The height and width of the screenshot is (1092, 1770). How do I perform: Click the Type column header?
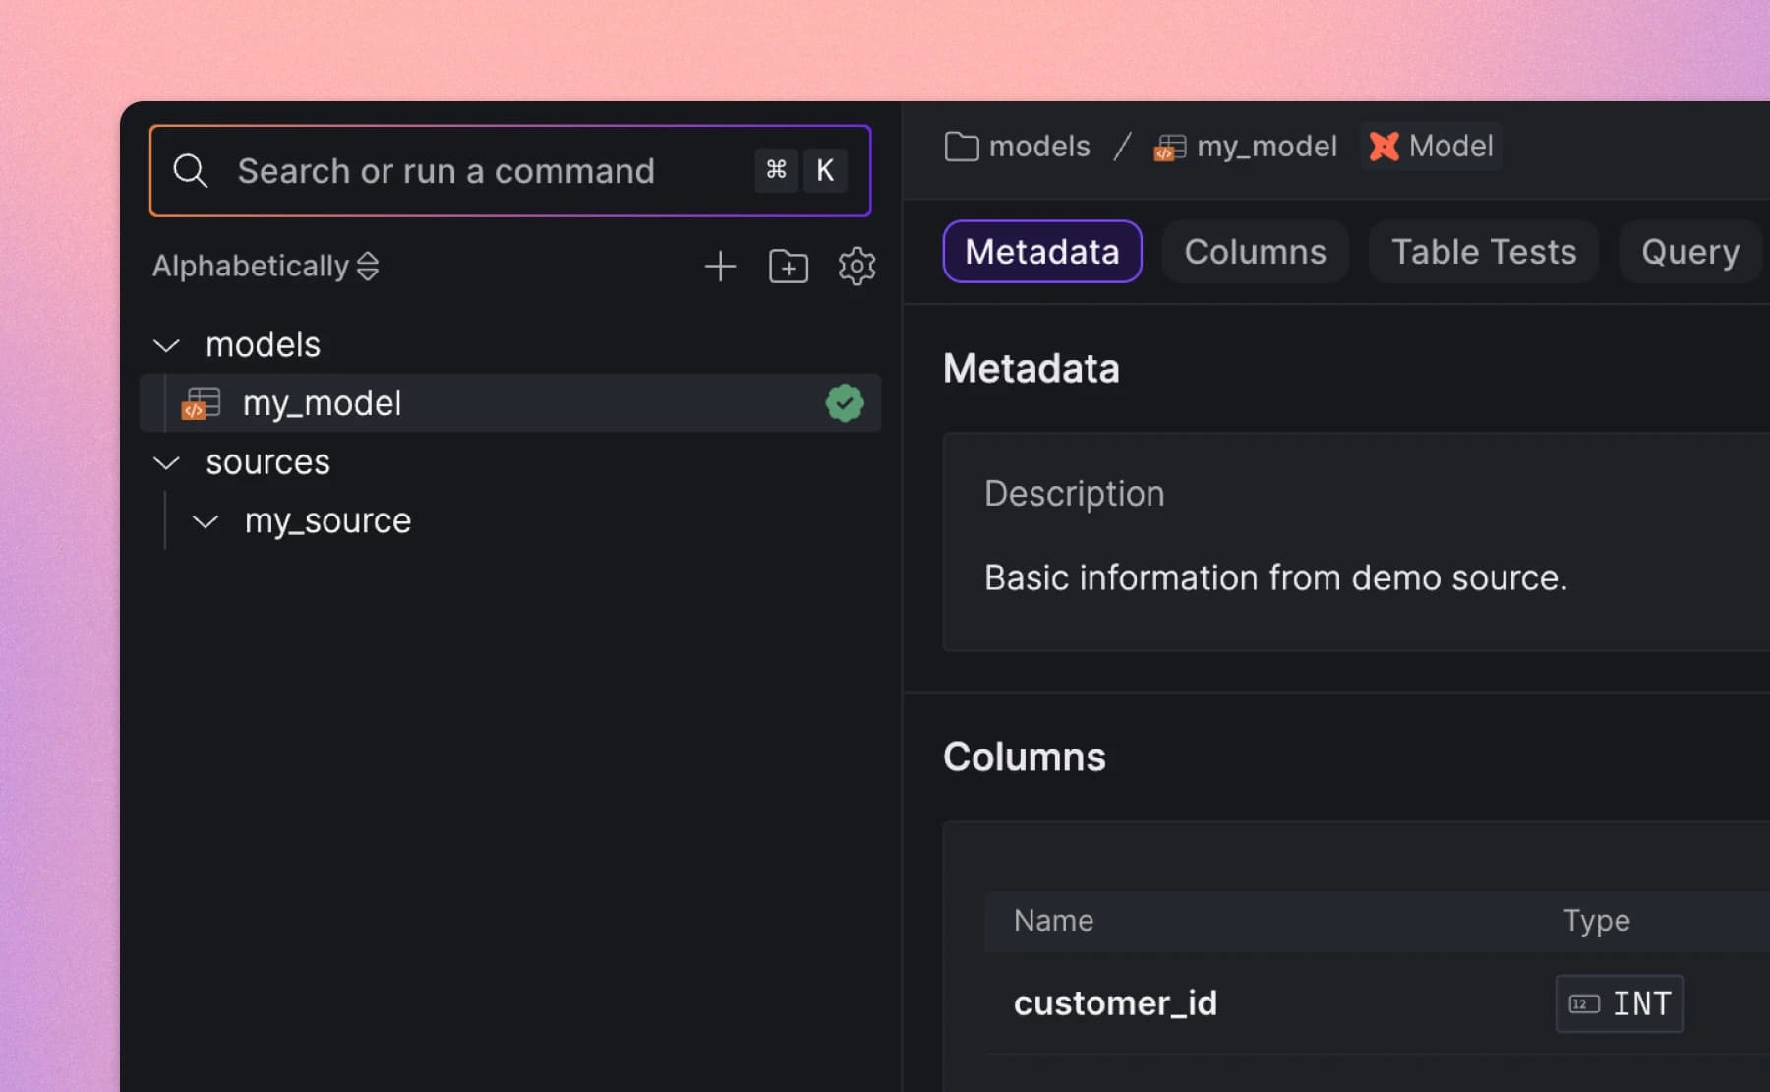(x=1596, y=921)
